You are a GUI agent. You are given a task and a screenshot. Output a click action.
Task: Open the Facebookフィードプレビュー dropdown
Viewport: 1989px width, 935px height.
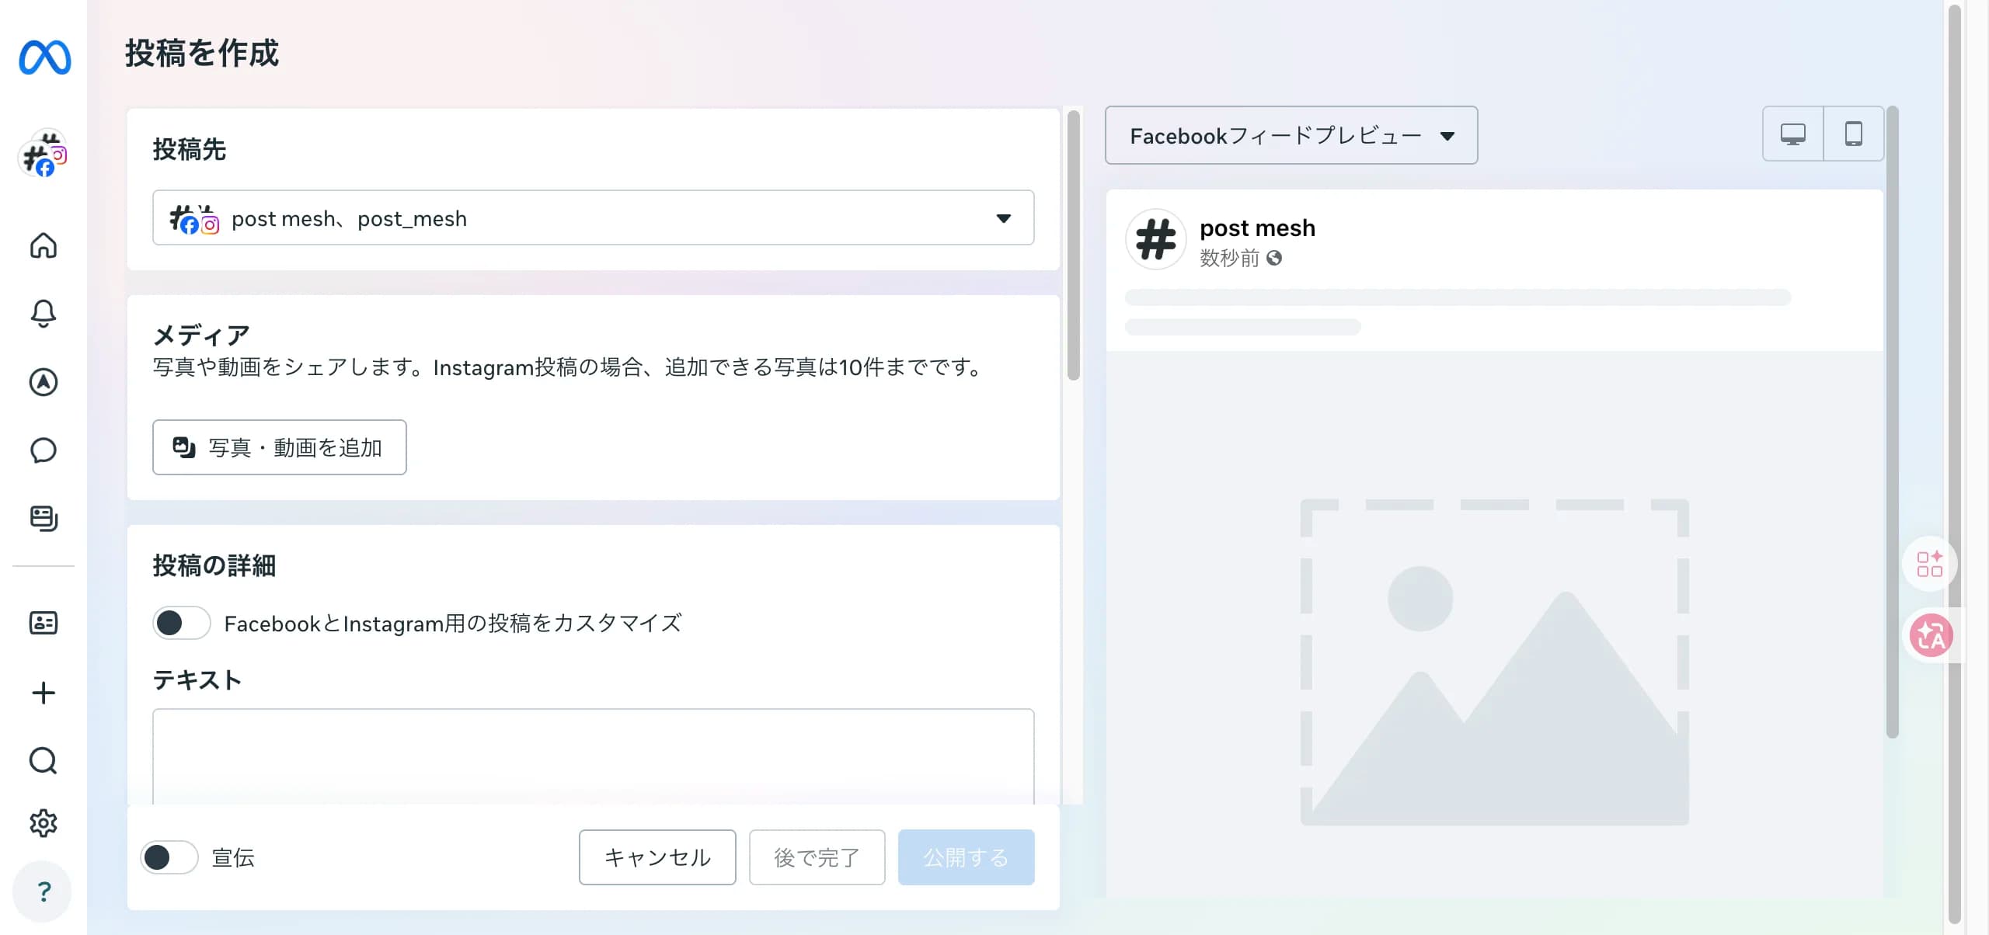[x=1290, y=135]
